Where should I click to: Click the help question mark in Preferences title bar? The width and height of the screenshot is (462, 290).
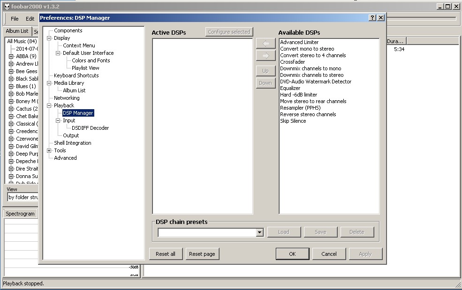tap(372, 18)
